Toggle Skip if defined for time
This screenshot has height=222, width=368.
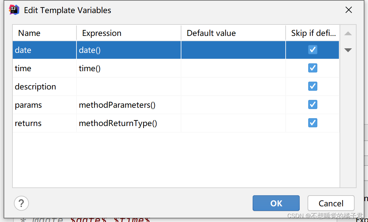[313, 68]
